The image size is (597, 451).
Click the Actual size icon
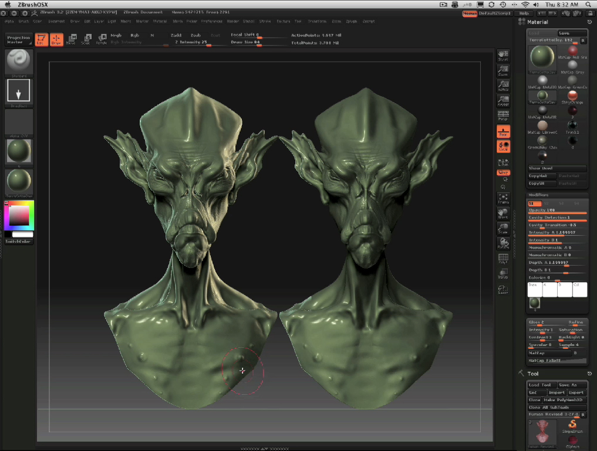click(x=503, y=86)
